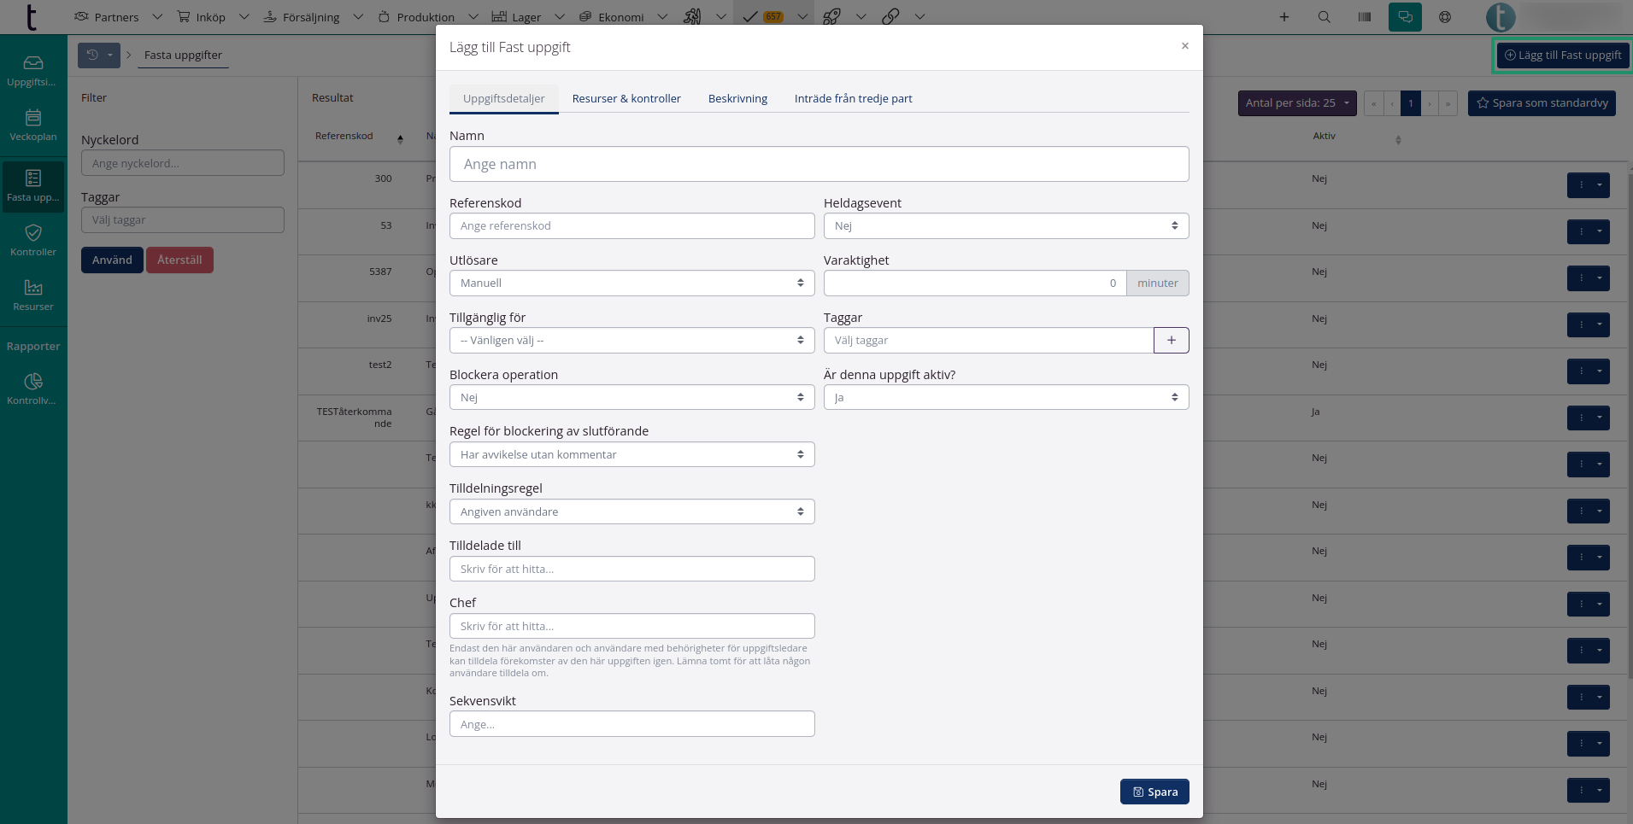Switch to Resurser & kontroller tab
This screenshot has height=824, width=1633.
[626, 99]
